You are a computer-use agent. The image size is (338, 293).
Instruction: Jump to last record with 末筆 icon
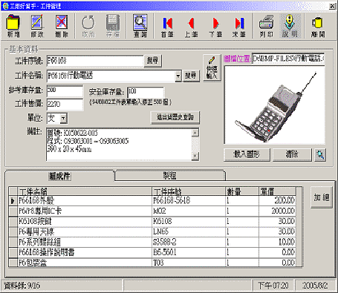click(x=239, y=26)
